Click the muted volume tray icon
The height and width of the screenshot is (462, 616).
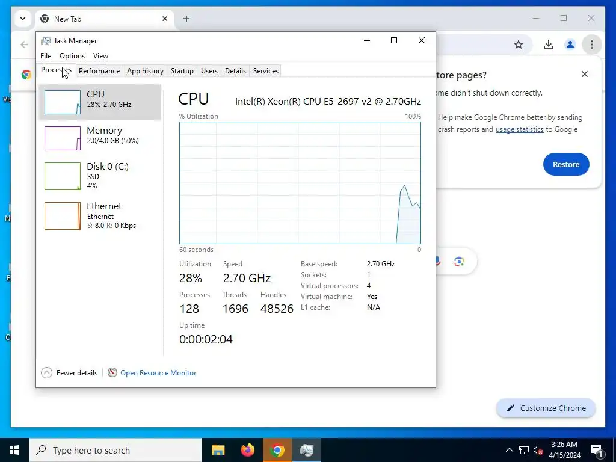pos(538,450)
